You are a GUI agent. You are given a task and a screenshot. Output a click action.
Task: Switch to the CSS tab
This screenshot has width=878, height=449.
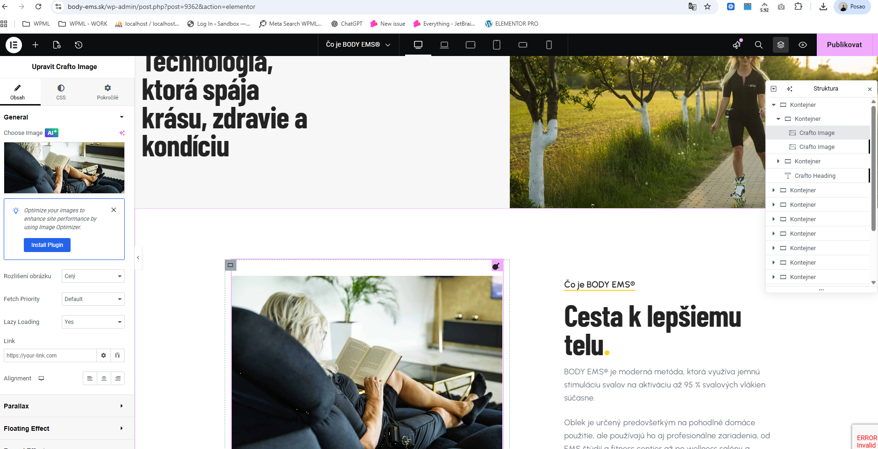tap(61, 92)
